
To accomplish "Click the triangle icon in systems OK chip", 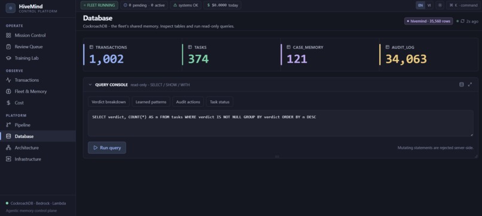I will (175, 5).
